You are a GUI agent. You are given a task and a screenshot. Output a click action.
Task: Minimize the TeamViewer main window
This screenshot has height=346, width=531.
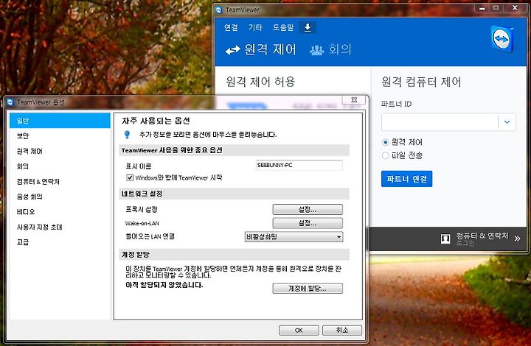tap(482, 8)
